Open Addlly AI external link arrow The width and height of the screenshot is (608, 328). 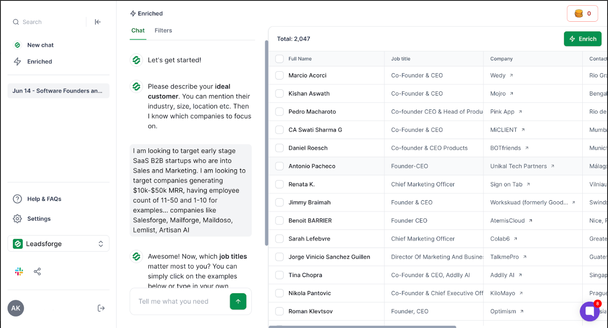pyautogui.click(x=520, y=275)
